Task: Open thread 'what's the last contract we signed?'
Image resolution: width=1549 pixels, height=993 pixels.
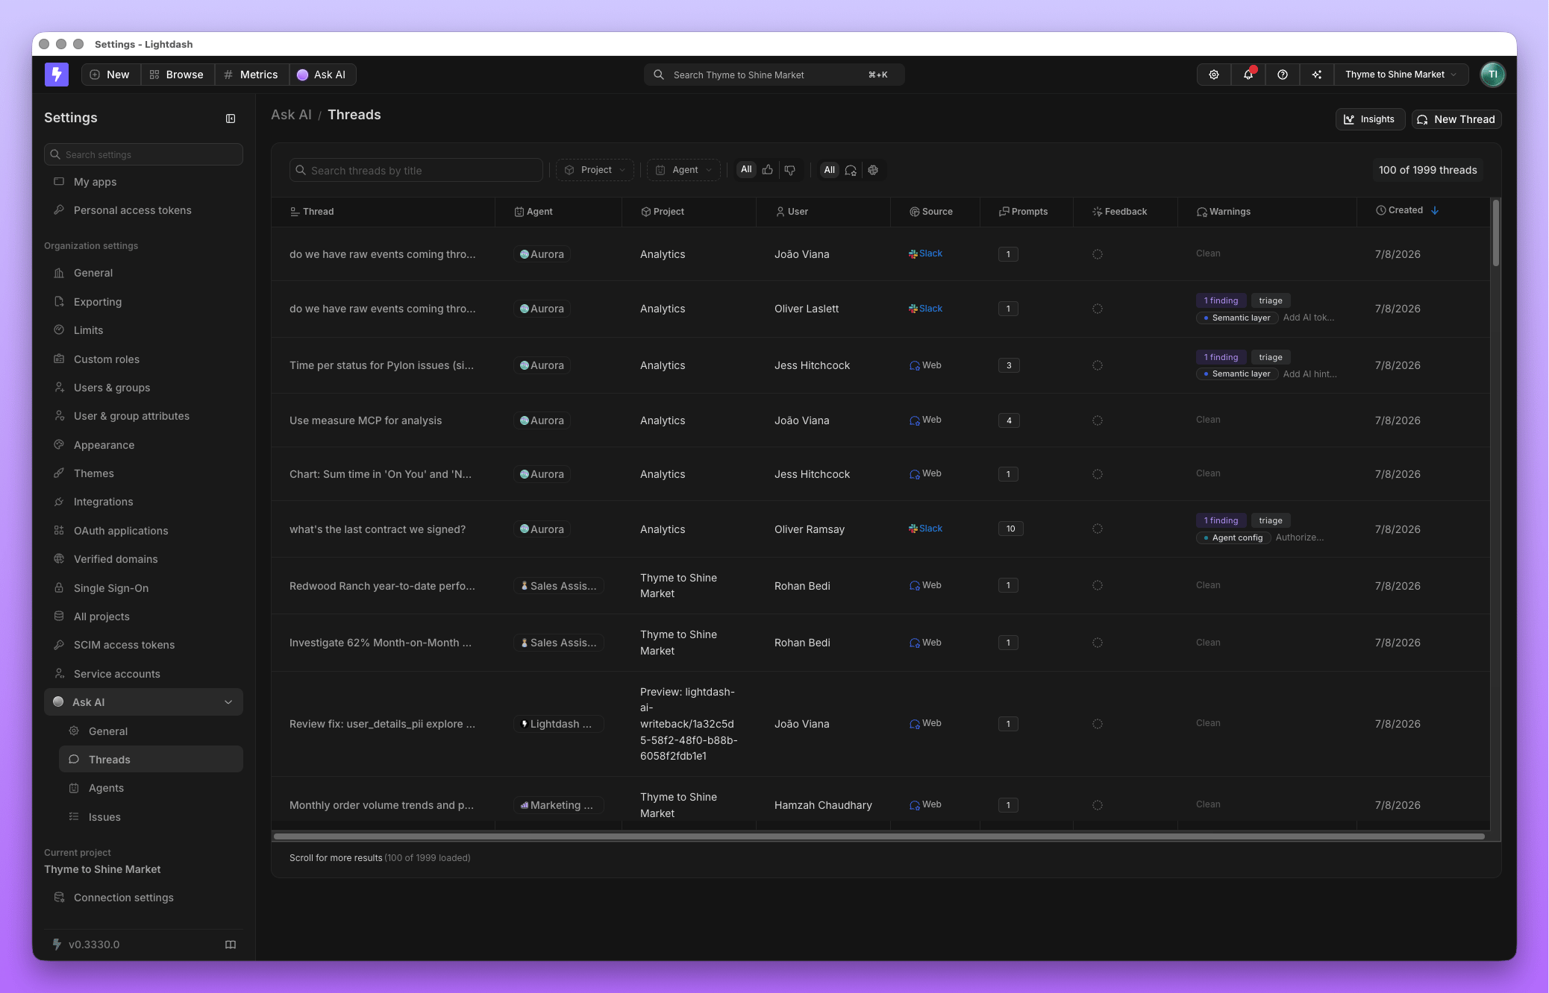Action: pyautogui.click(x=378, y=529)
